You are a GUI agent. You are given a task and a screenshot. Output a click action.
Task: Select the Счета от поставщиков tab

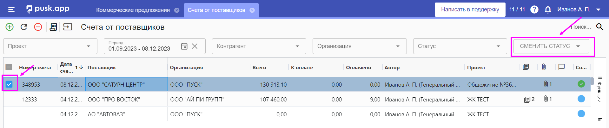pyautogui.click(x=216, y=10)
